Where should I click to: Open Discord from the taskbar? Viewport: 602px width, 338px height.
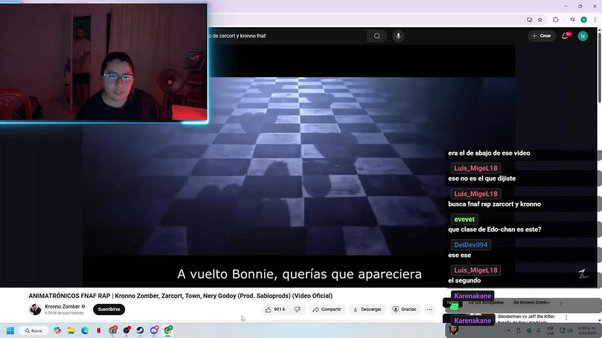(x=154, y=330)
